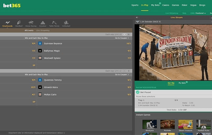Screen dimensions: 212x135
Task: Click trap 2 icon beside Suirview Beyonce
Action: pos(40,44)
